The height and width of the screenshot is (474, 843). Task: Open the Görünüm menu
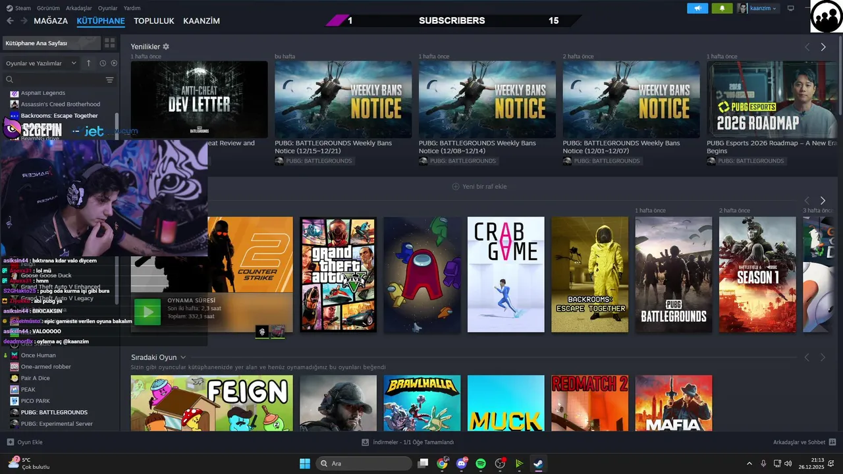coord(48,8)
